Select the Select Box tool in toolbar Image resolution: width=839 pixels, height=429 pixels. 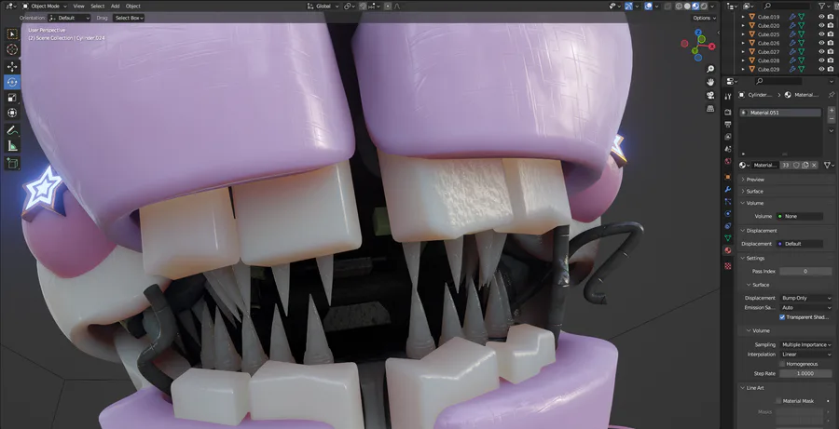click(12, 34)
